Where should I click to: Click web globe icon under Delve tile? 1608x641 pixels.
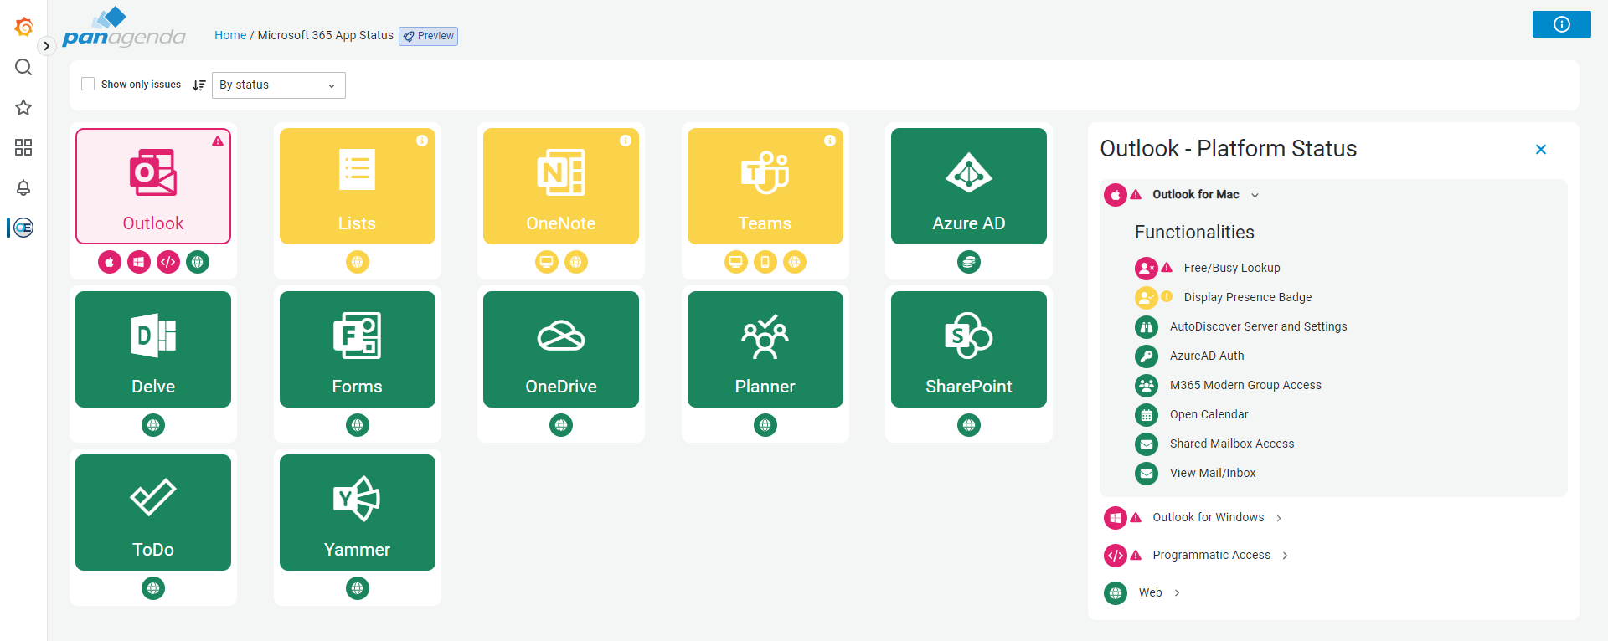pyautogui.click(x=153, y=425)
